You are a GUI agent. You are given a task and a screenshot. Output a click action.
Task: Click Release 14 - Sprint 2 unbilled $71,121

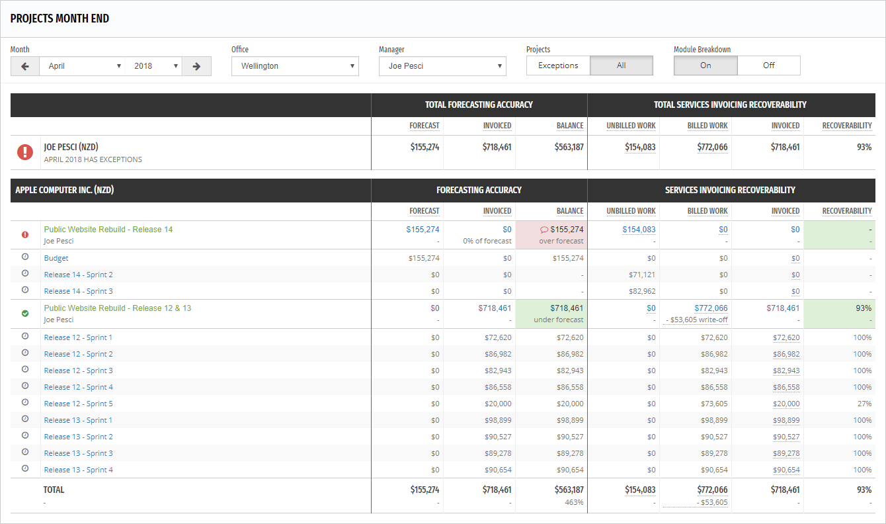(x=643, y=275)
